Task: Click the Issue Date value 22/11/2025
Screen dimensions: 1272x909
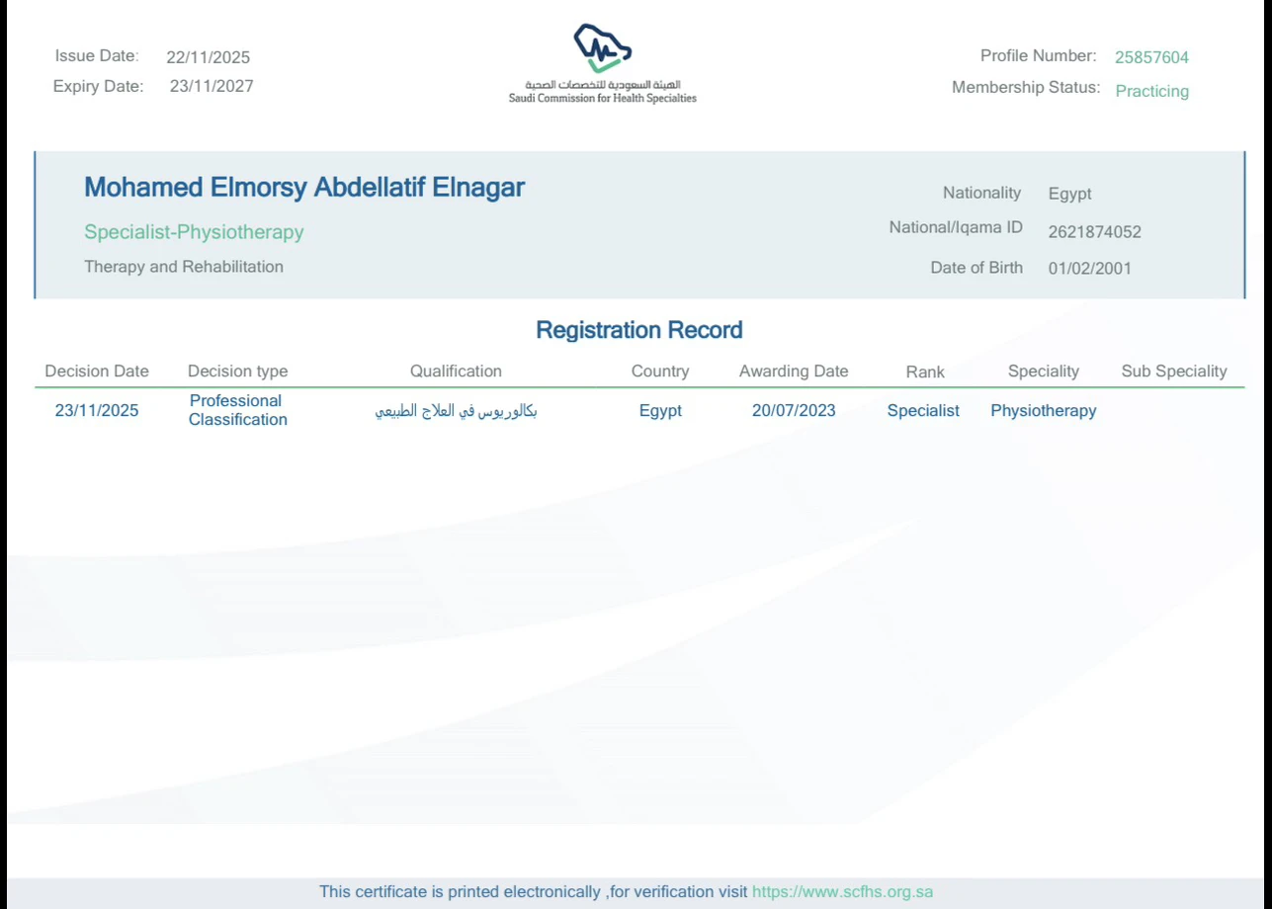Action: point(208,57)
